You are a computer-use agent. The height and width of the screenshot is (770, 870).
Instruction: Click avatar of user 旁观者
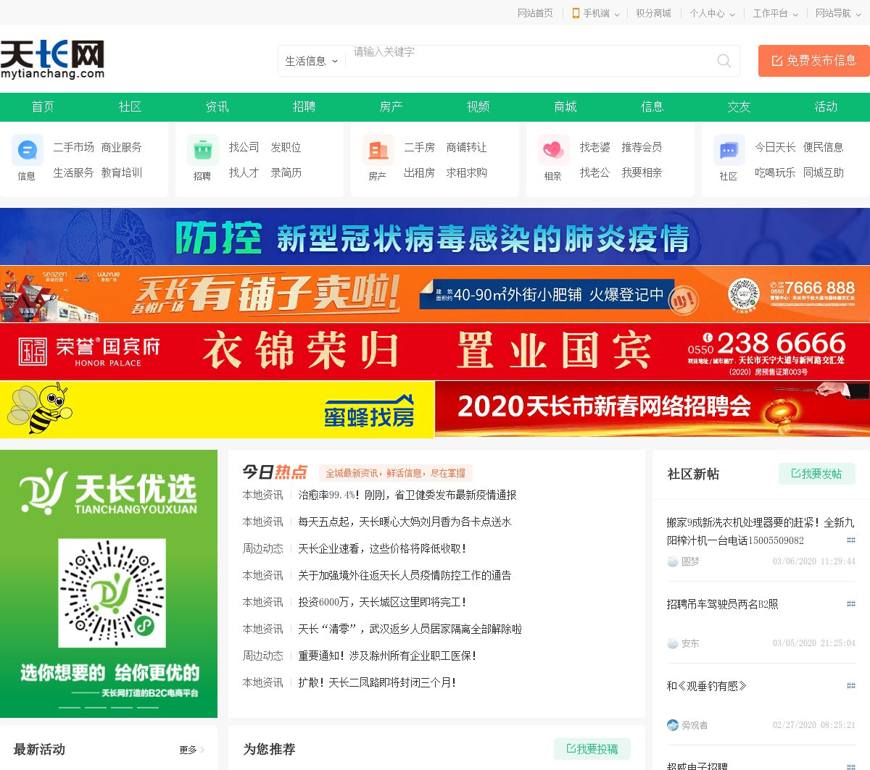point(672,725)
